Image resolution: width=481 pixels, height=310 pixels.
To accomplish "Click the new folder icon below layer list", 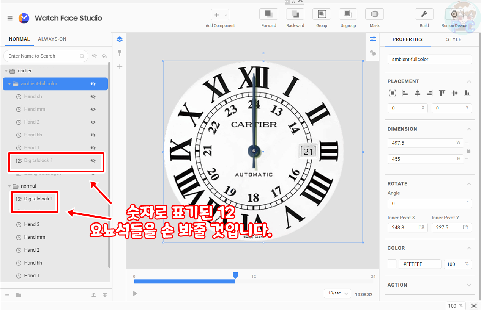I will pyautogui.click(x=19, y=295).
